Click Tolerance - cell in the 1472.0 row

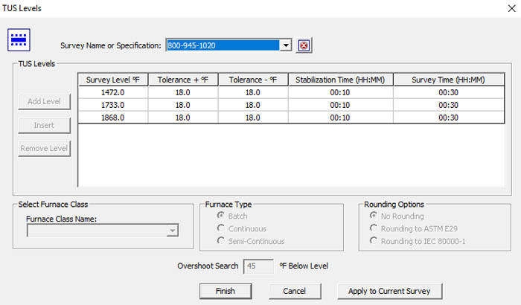point(253,92)
